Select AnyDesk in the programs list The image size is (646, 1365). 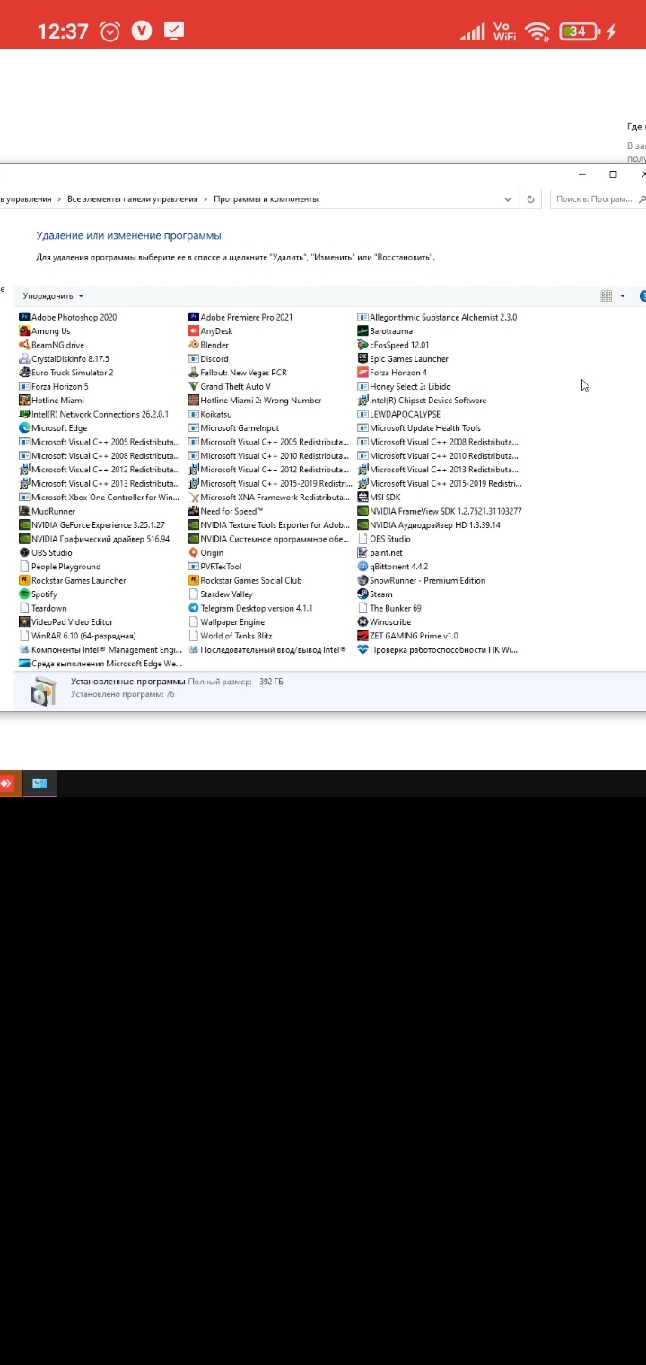[x=211, y=331]
